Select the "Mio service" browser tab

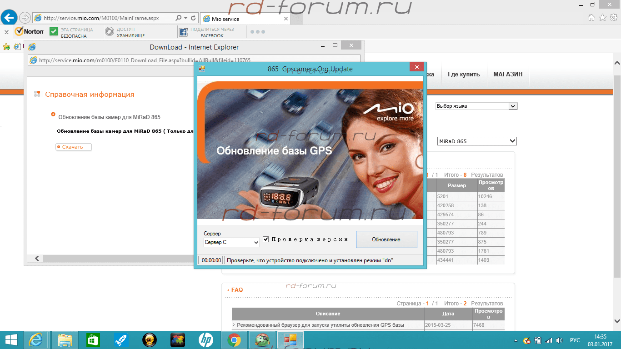pyautogui.click(x=244, y=19)
